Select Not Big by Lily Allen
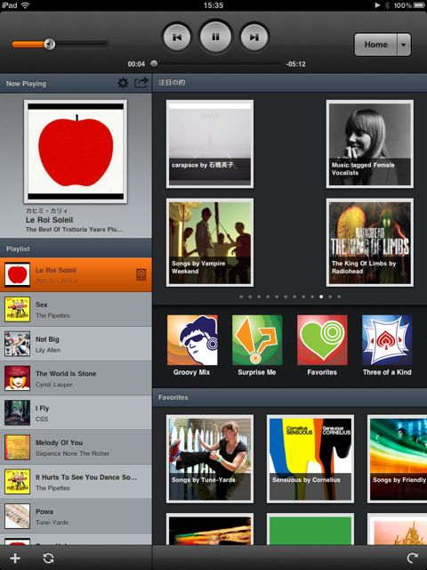Image resolution: width=427 pixels, height=570 pixels. pos(76,344)
